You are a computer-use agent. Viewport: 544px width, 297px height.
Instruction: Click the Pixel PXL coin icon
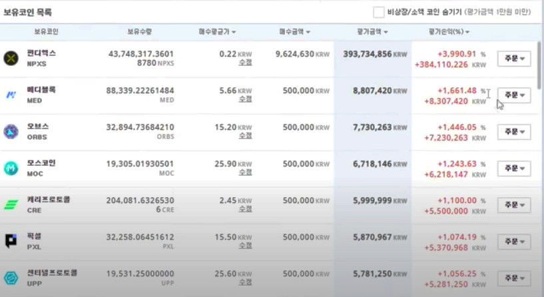click(x=11, y=241)
